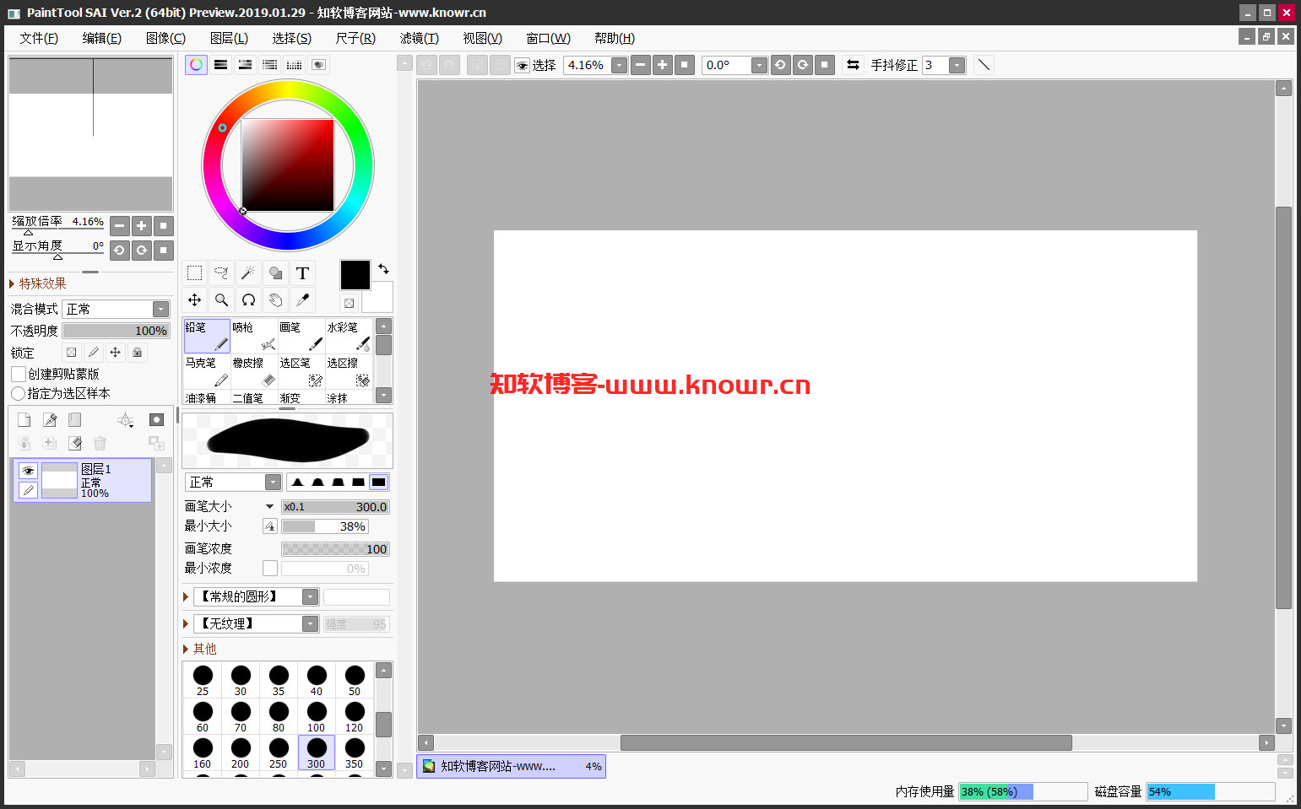Select the hand pan tool
This screenshot has width=1301, height=809.
[275, 300]
